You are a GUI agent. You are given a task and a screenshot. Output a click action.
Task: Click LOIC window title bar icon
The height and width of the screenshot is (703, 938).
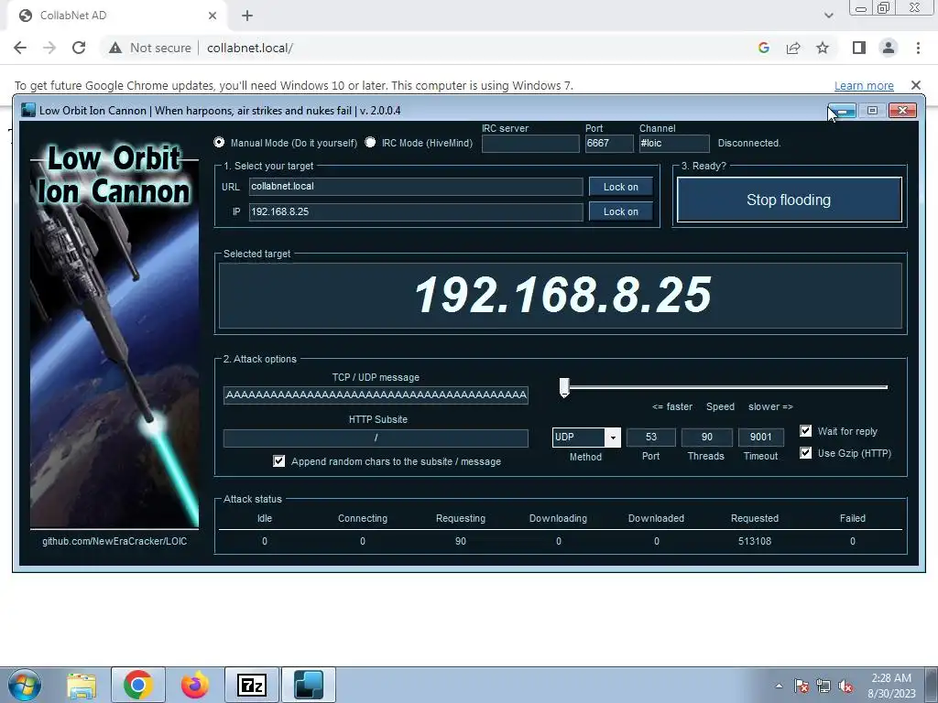click(x=28, y=110)
